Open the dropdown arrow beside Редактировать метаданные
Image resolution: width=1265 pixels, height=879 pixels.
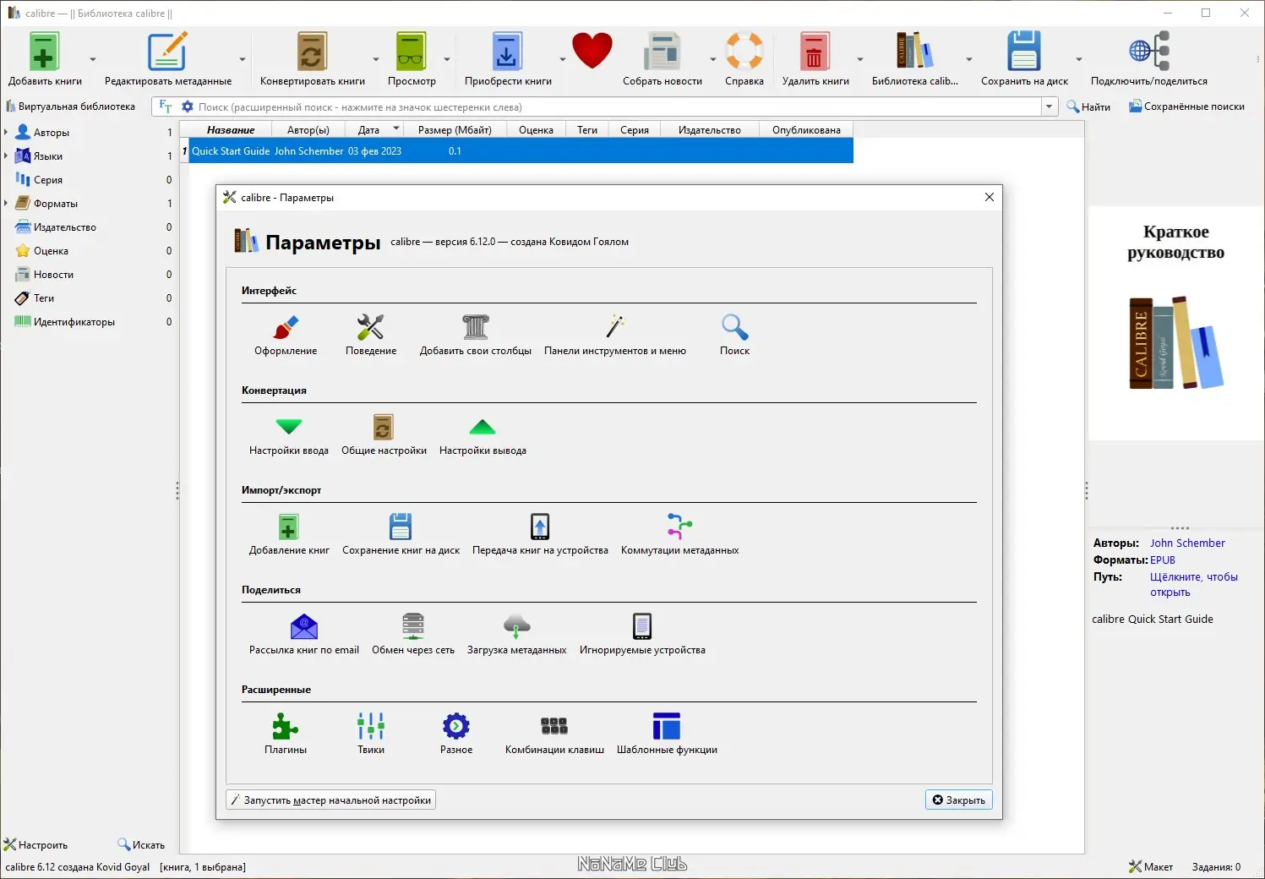pyautogui.click(x=243, y=59)
